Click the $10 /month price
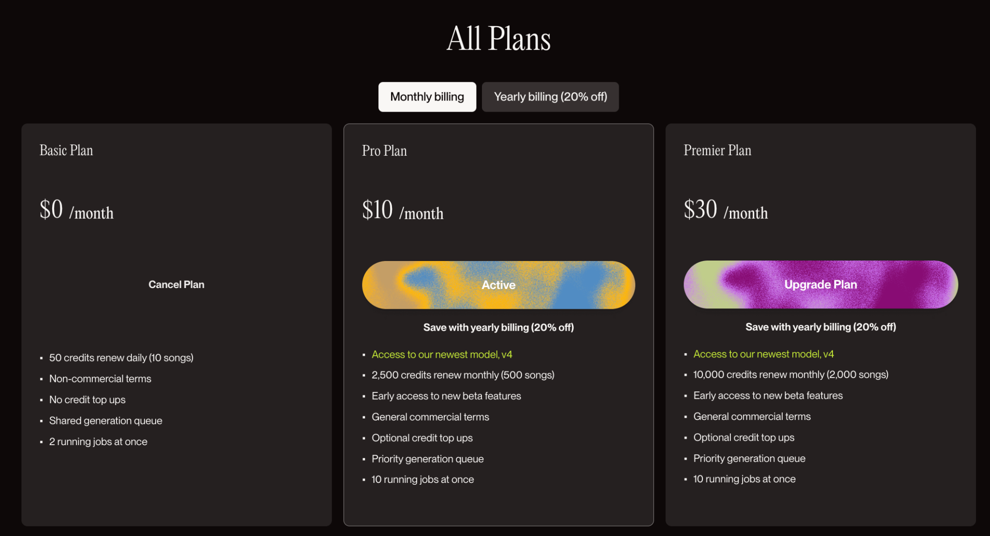The width and height of the screenshot is (990, 536). coord(403,211)
